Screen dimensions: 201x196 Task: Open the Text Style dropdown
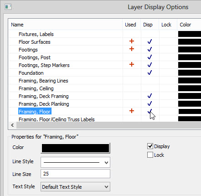(x=75, y=187)
